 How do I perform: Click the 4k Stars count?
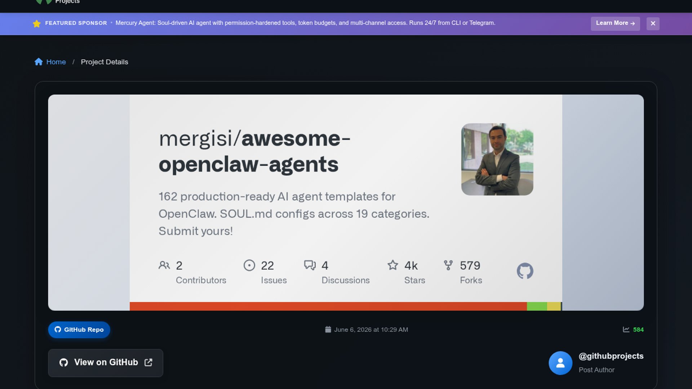click(x=411, y=266)
